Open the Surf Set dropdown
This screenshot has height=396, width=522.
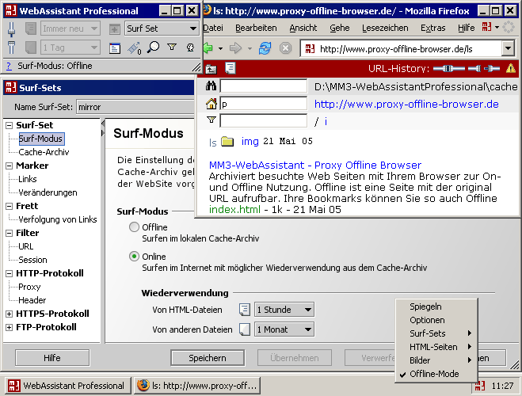click(162, 29)
